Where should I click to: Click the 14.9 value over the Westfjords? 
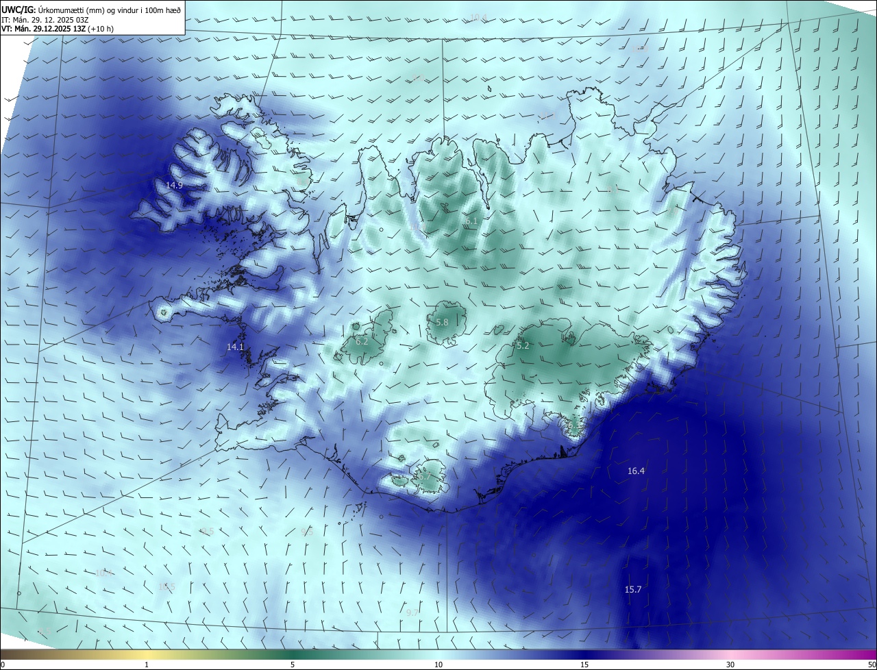[x=174, y=186]
